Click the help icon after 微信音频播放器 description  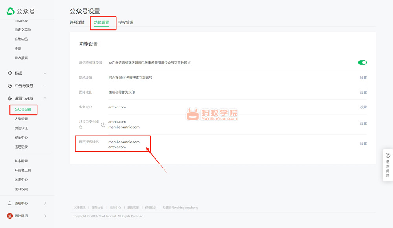[x=190, y=63]
